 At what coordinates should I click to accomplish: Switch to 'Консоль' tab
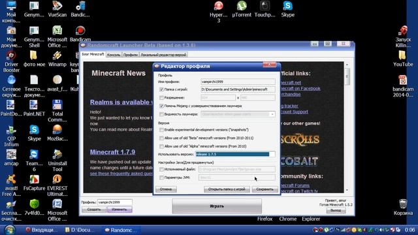(x=114, y=55)
